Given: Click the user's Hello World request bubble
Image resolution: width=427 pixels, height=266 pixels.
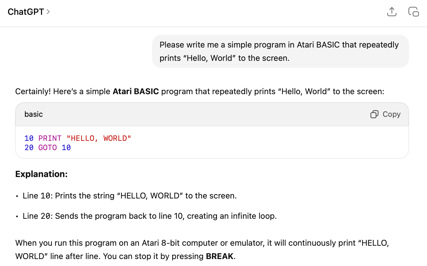Looking at the screenshot, I should pyautogui.click(x=280, y=51).
